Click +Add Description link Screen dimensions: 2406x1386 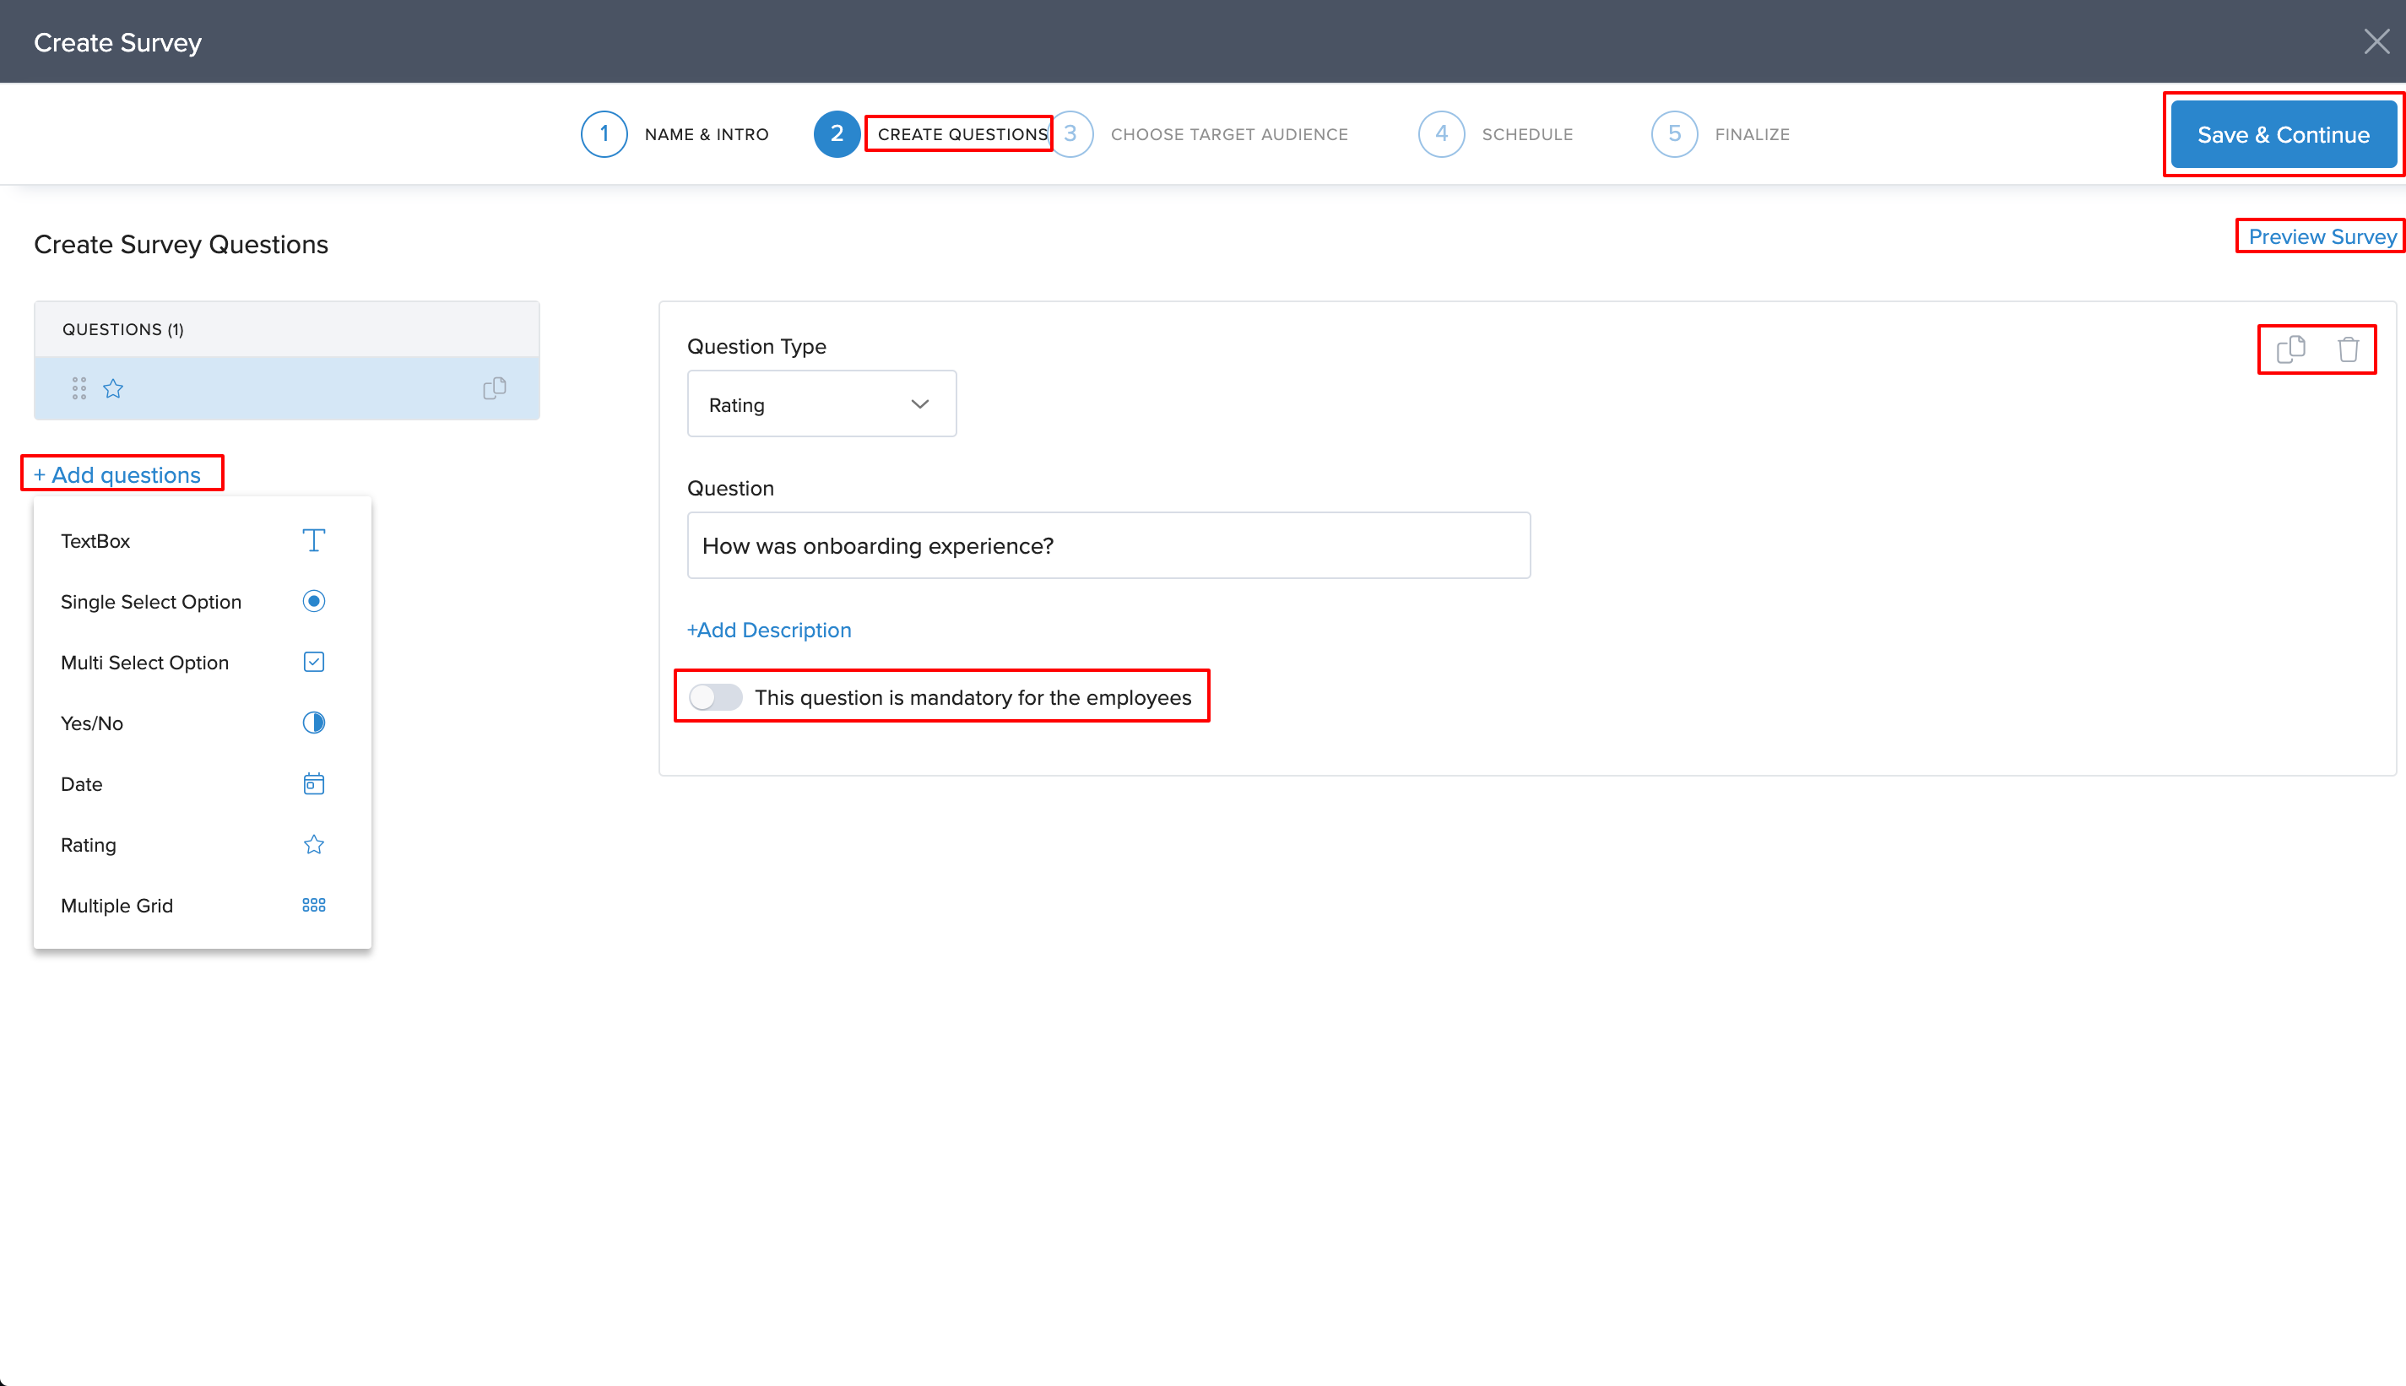pyautogui.click(x=769, y=631)
